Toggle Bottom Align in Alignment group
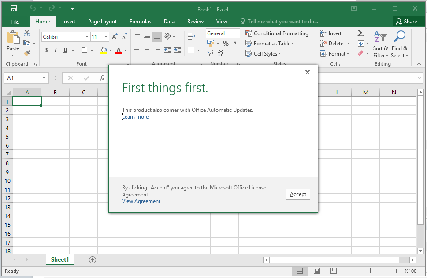This screenshot has height=278, width=427. (x=157, y=37)
